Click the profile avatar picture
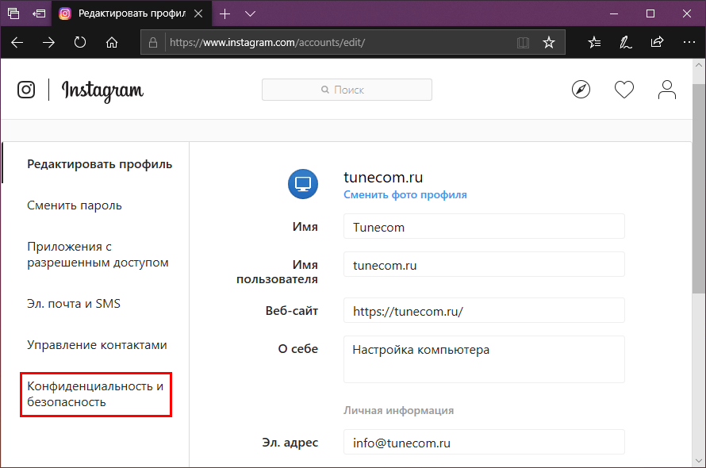706x468 pixels. pyautogui.click(x=303, y=184)
